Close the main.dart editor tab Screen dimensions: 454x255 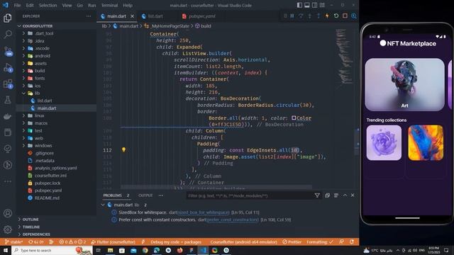[x=133, y=16]
